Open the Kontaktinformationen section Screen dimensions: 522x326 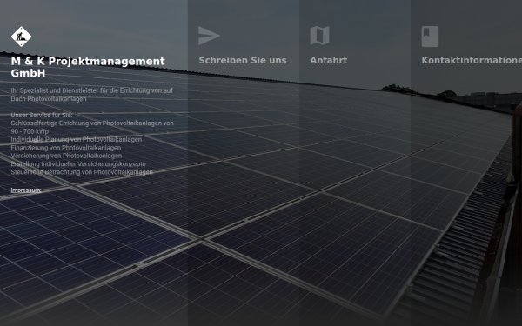tap(472, 60)
